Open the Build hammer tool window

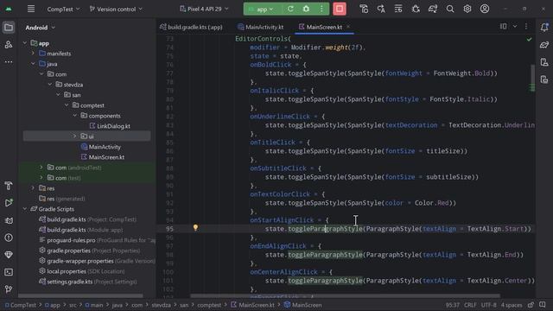[9, 186]
